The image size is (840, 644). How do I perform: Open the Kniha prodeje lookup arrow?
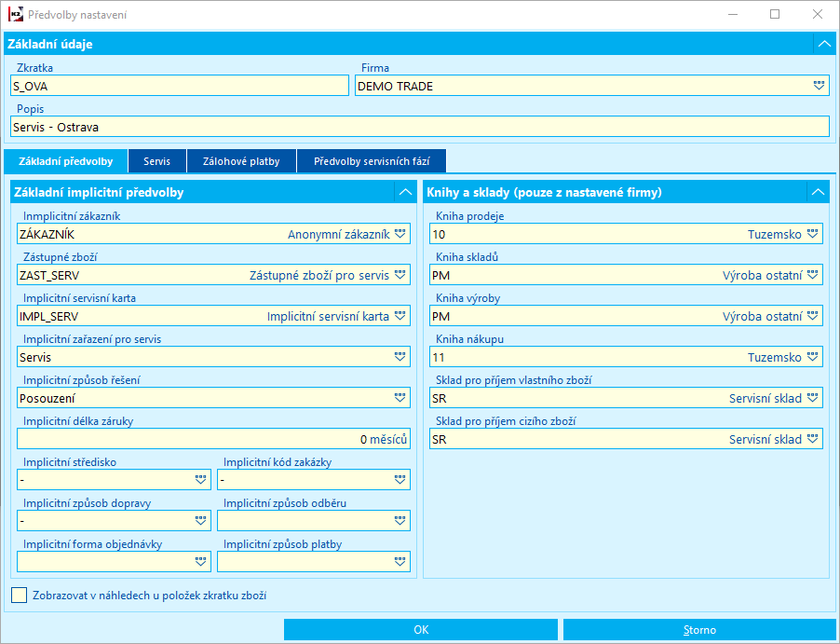tap(812, 234)
